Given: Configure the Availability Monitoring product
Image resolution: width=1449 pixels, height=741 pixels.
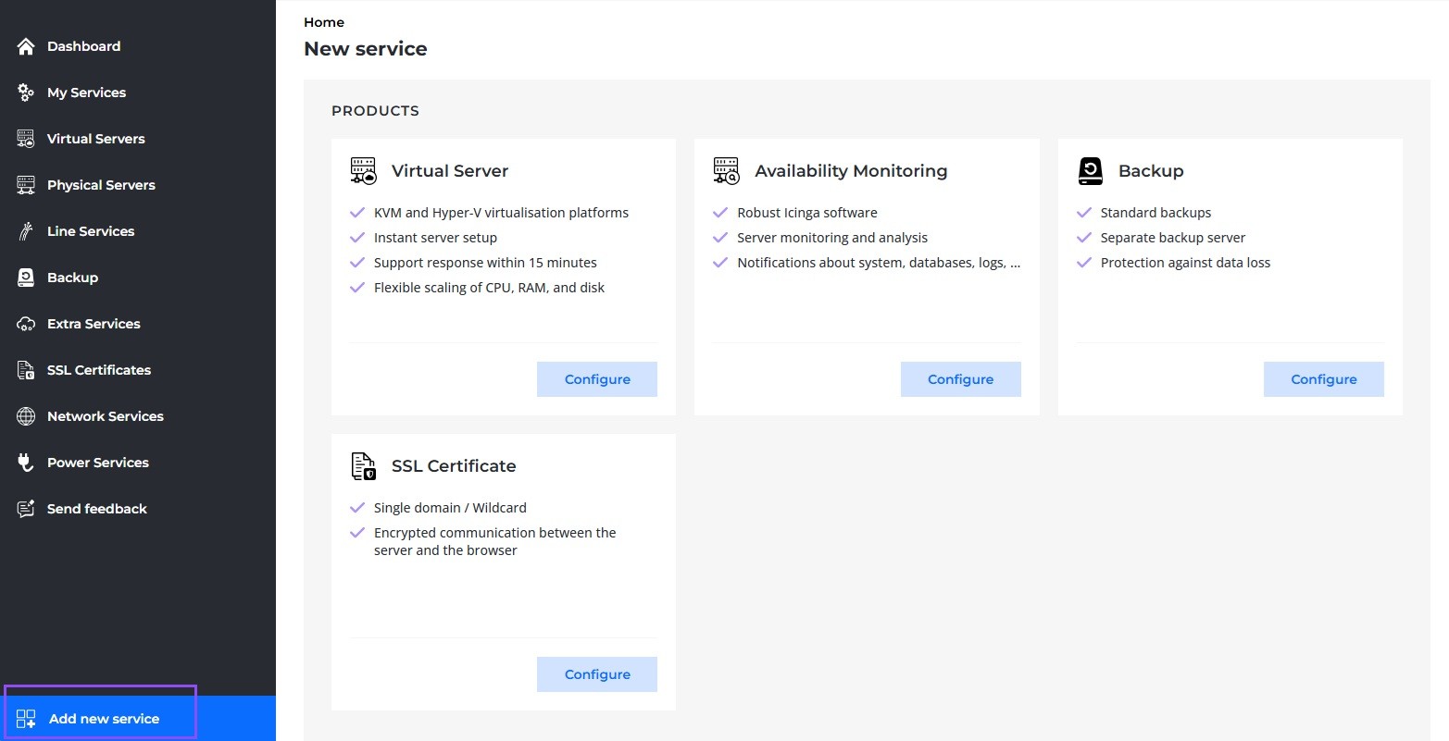Looking at the screenshot, I should pyautogui.click(x=960, y=379).
